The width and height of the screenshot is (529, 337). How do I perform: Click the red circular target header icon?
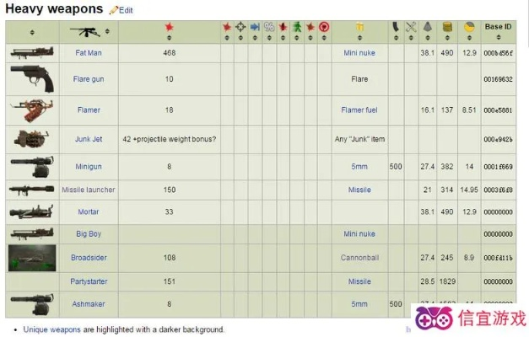(324, 27)
